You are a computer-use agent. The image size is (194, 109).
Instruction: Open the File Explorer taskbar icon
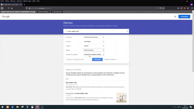pos(18,107)
